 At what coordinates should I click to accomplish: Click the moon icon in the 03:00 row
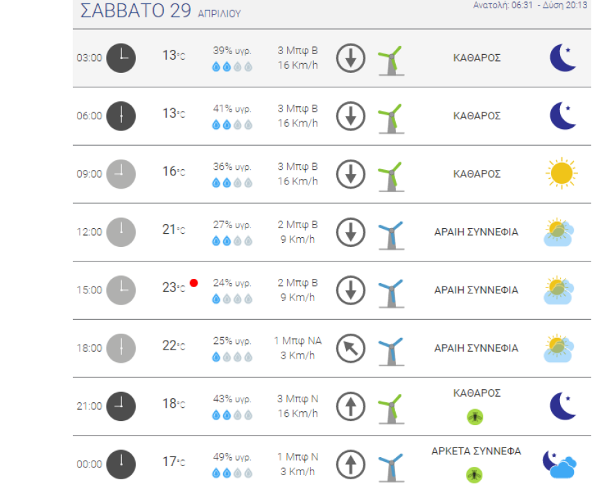pos(562,58)
